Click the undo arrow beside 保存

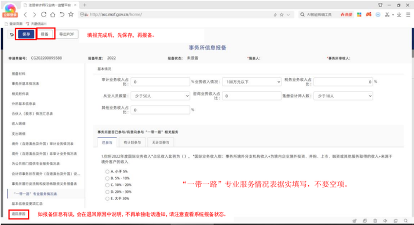[12, 35]
